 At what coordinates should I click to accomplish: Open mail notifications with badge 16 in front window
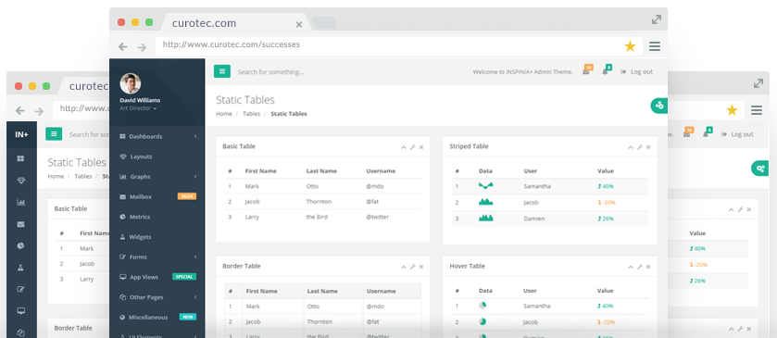click(x=587, y=69)
